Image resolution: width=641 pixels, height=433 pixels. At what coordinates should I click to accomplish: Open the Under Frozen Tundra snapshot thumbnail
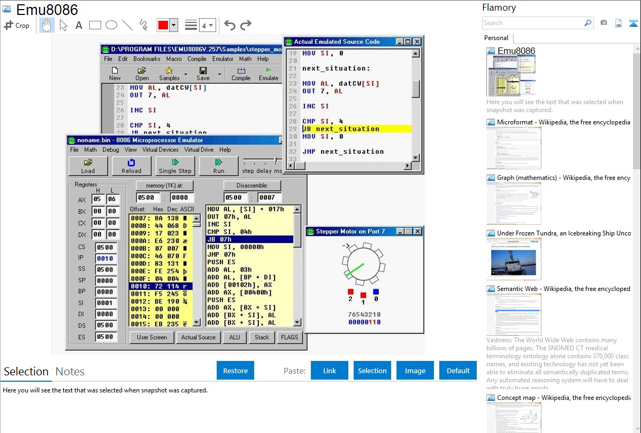(x=514, y=259)
